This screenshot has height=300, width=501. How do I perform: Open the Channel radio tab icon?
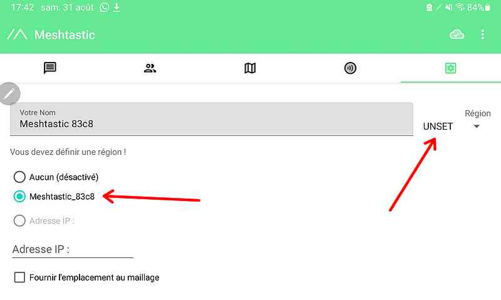(350, 68)
